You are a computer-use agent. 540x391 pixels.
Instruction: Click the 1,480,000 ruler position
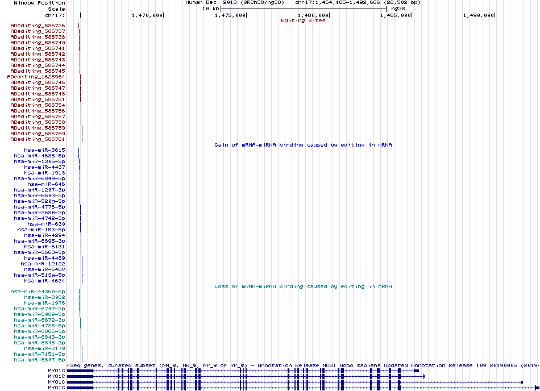(314, 15)
